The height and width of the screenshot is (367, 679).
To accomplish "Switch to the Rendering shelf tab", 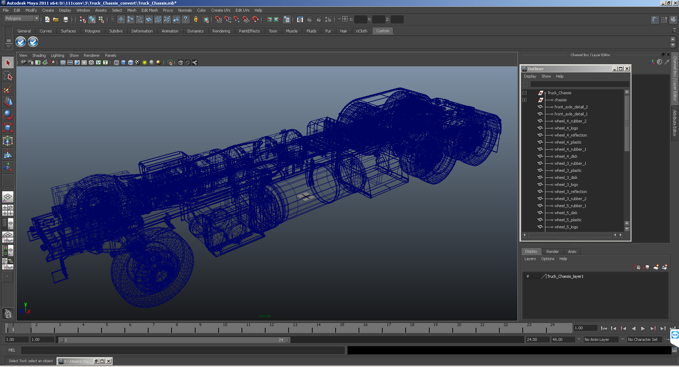I will click(x=221, y=31).
